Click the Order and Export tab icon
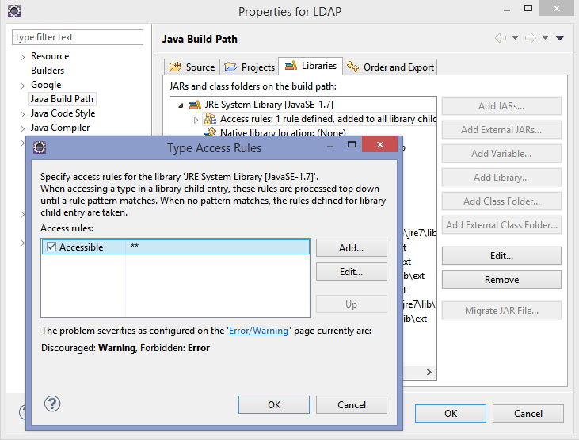This screenshot has height=440, width=579. coord(352,67)
